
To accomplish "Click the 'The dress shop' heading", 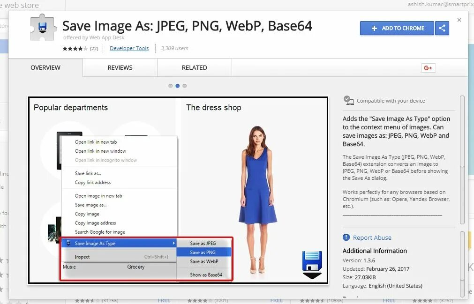I will point(214,107).
